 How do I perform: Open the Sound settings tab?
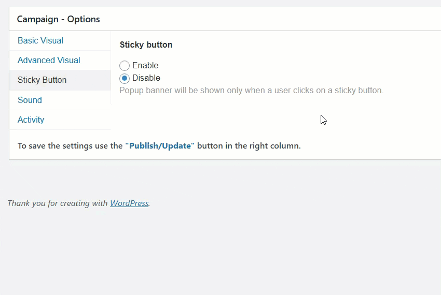pyautogui.click(x=60, y=100)
